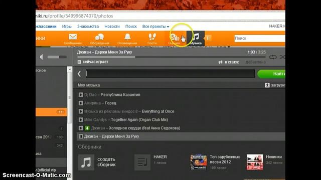Open Игры menu item
Image resolution: width=321 pixels, height=180 pixels.
pos(67,26)
